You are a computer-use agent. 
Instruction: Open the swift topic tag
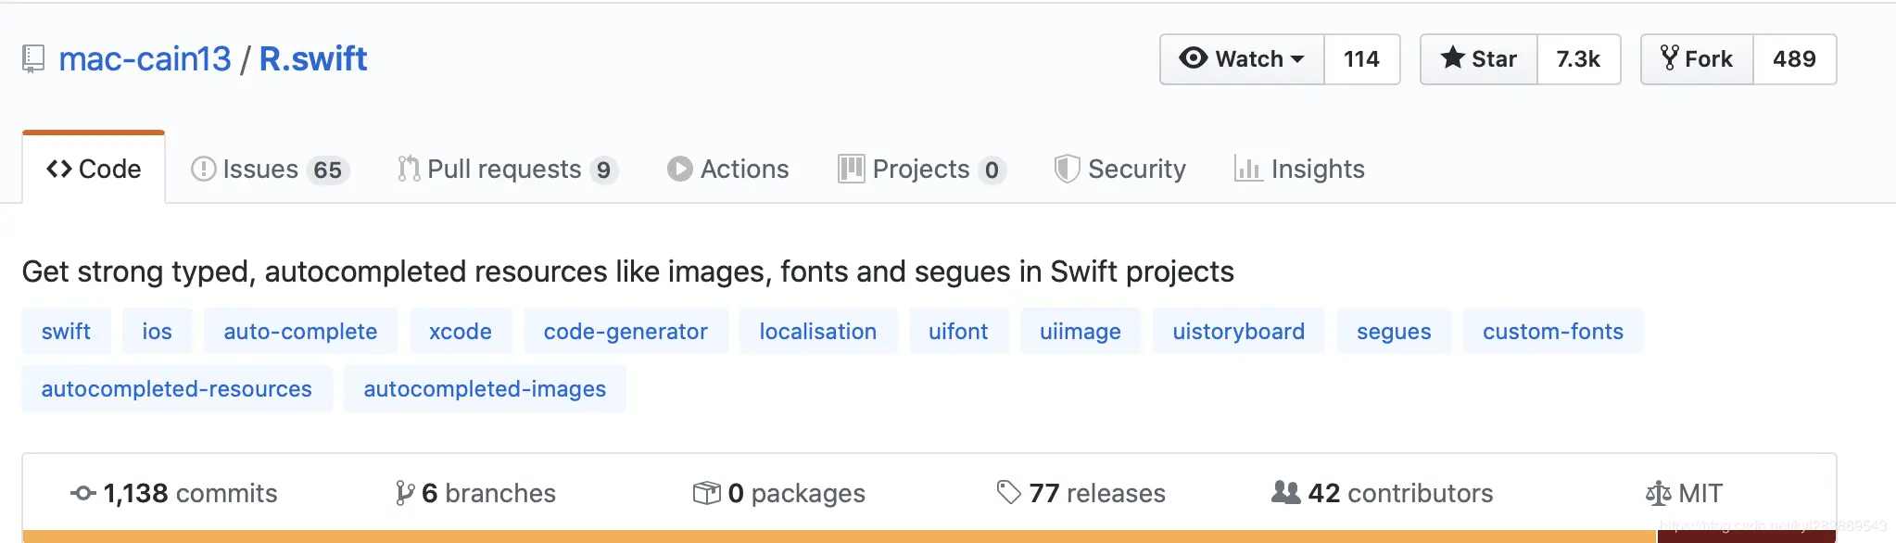[x=66, y=332]
